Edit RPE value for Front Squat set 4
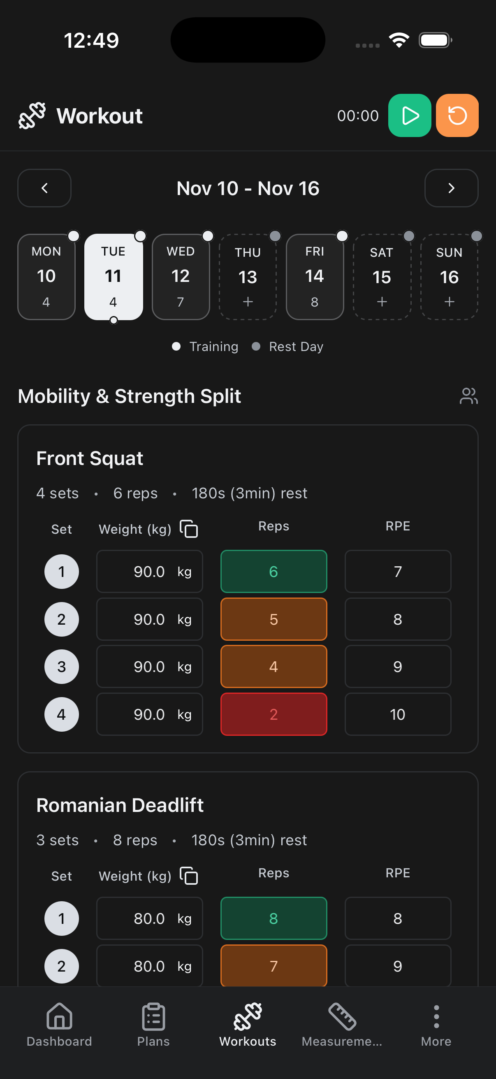This screenshot has height=1079, width=496. pos(398,714)
